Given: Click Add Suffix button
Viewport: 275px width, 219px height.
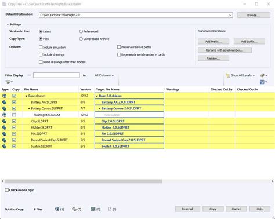Looking at the screenshot, I should (249, 42).
